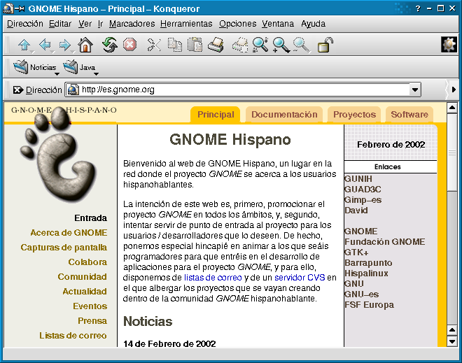The image size is (462, 363).
Task: Cut selection with the scissors icon
Action: pyautogui.click(x=154, y=45)
